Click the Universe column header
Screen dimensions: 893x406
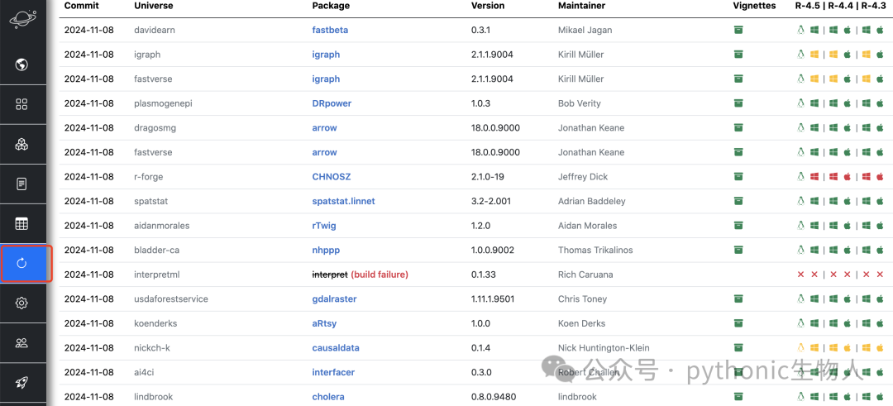coord(154,6)
